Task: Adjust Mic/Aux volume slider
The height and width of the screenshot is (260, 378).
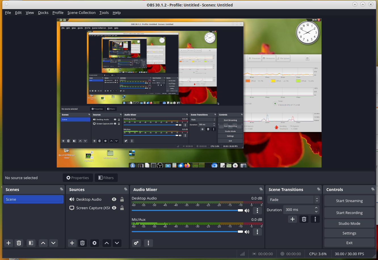Action: click(x=187, y=232)
